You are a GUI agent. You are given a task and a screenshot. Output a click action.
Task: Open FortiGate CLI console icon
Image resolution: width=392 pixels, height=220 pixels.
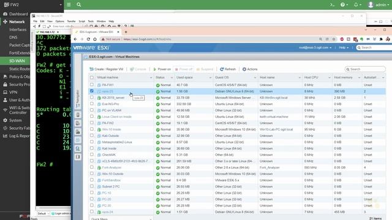[332, 5]
